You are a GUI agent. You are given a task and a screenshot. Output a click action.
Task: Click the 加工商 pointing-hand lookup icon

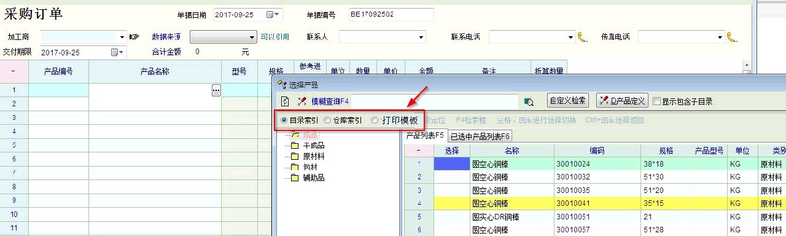[x=134, y=37]
